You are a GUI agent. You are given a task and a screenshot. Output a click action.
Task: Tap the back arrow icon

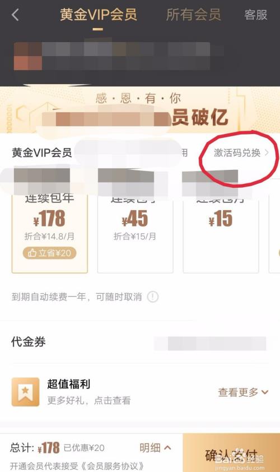click(15, 15)
